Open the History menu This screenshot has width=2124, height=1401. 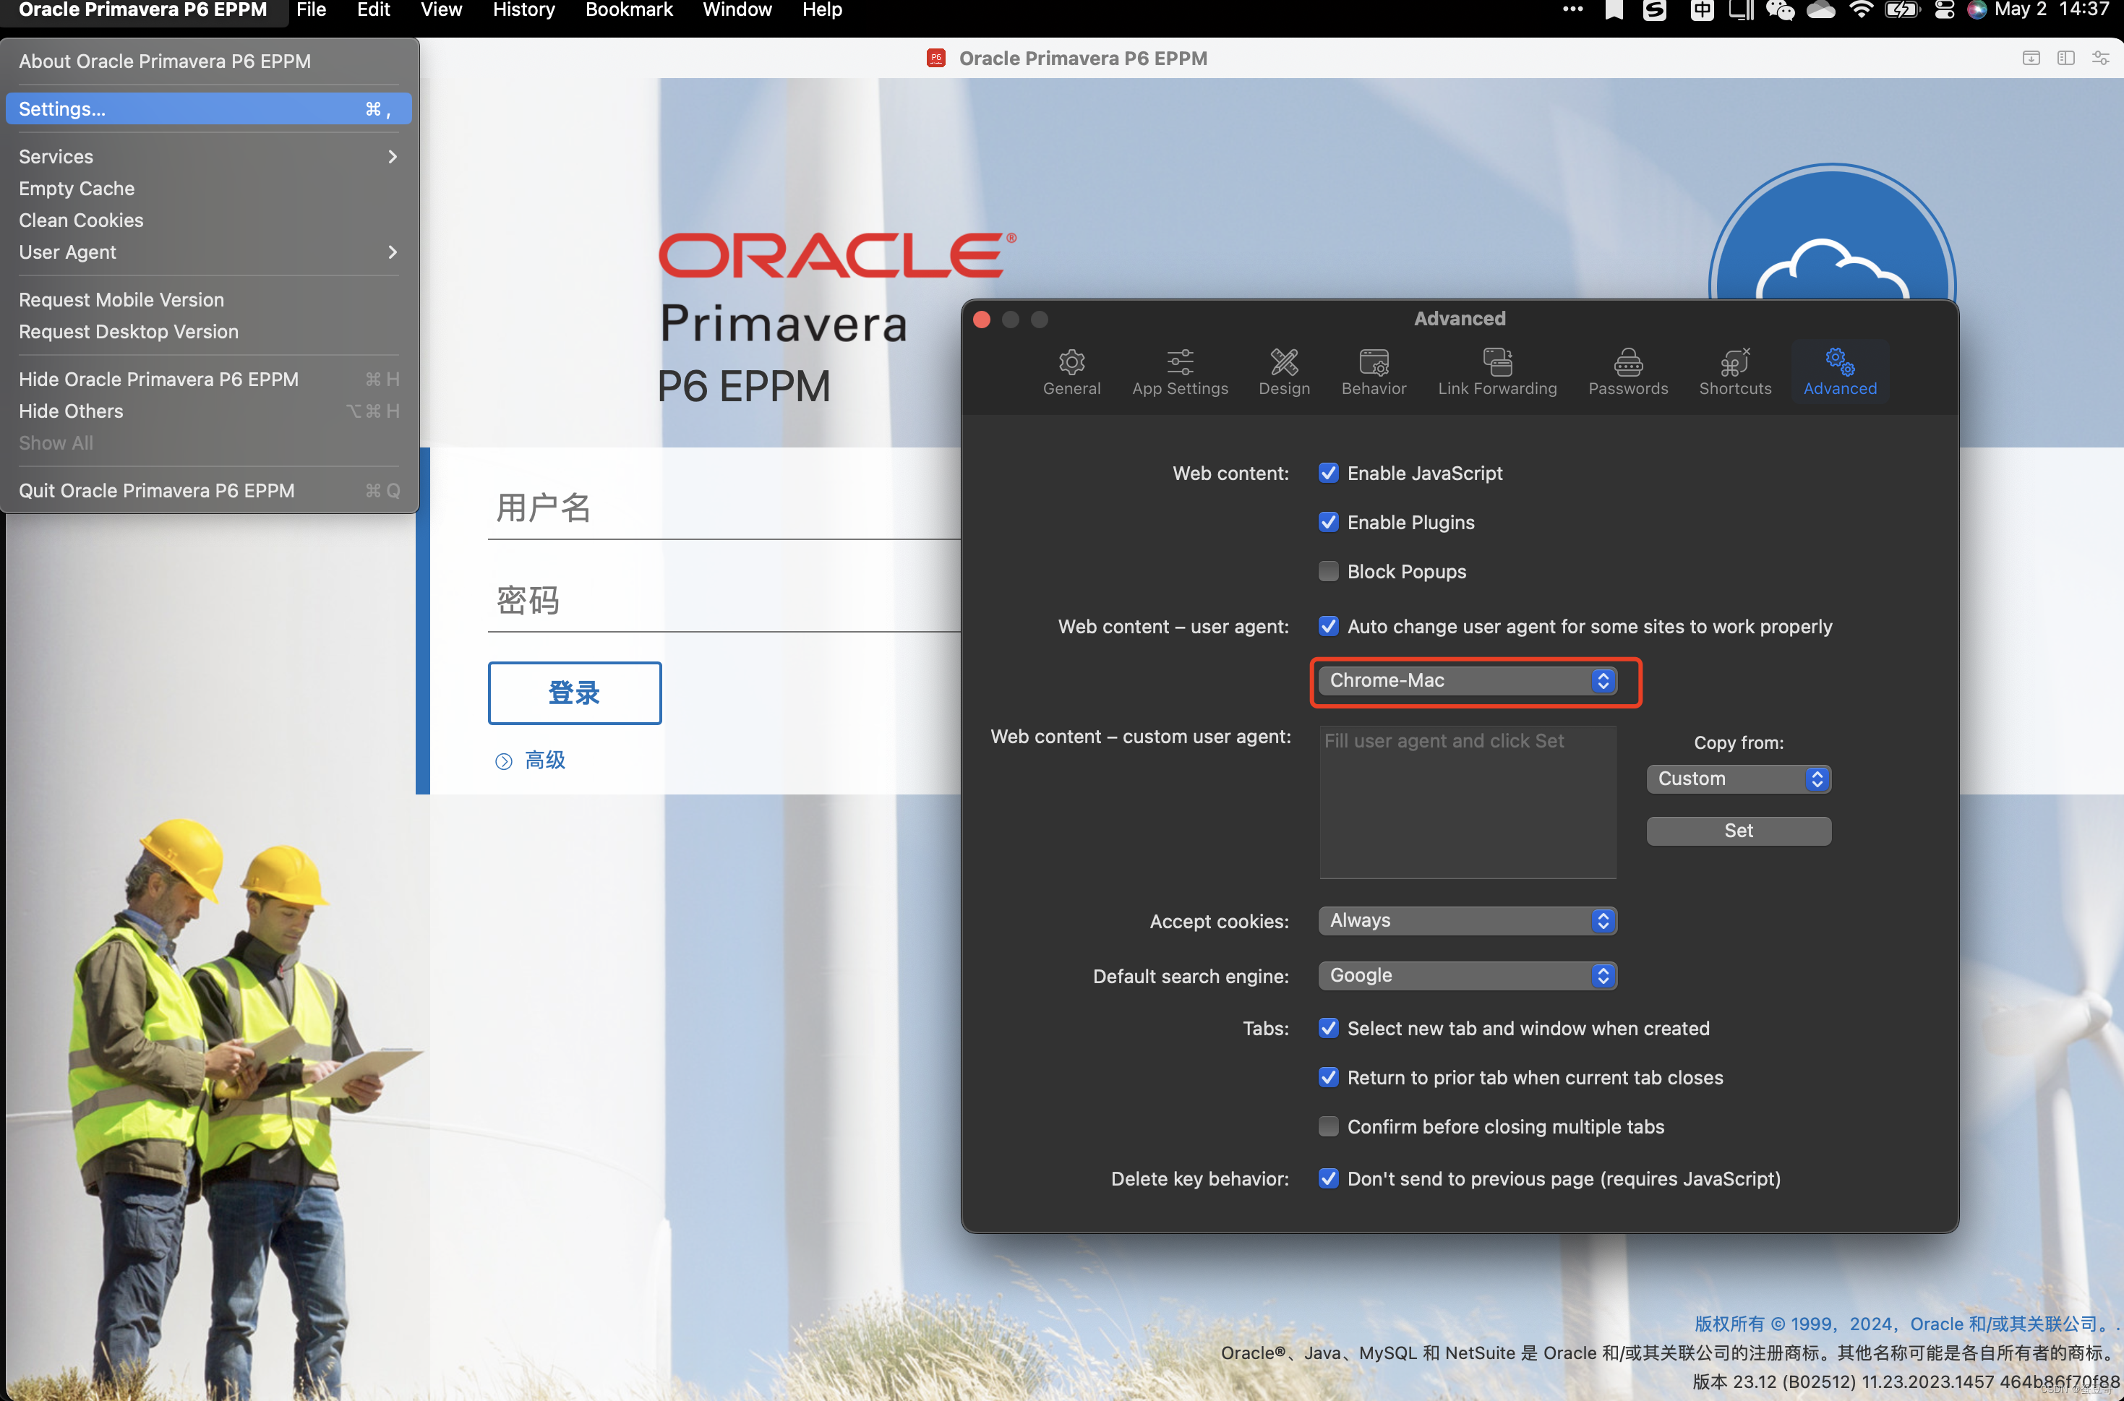pos(523,10)
